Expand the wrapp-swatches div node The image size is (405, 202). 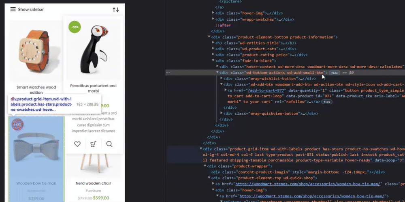[213, 19]
